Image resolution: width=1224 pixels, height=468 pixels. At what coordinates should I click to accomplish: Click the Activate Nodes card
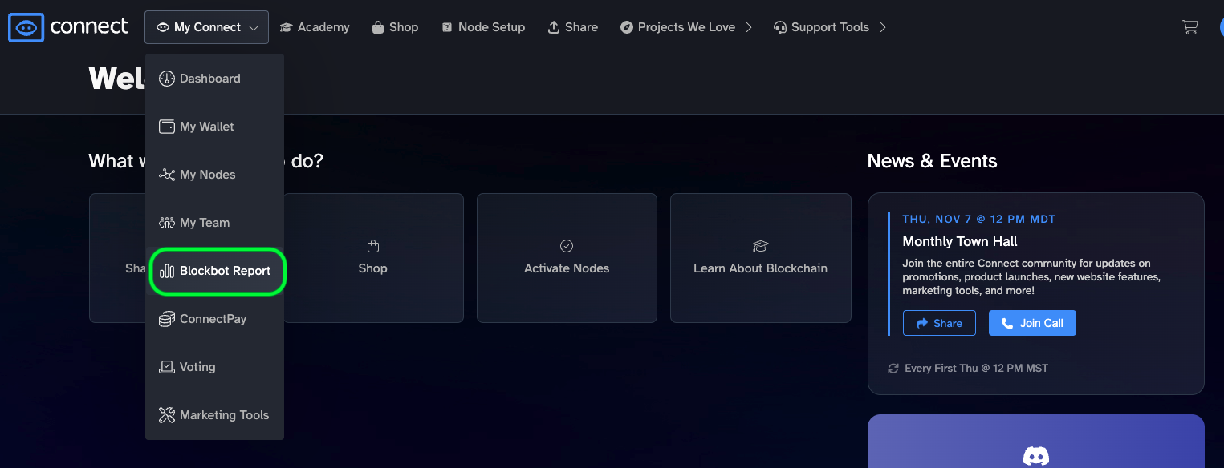(x=567, y=258)
